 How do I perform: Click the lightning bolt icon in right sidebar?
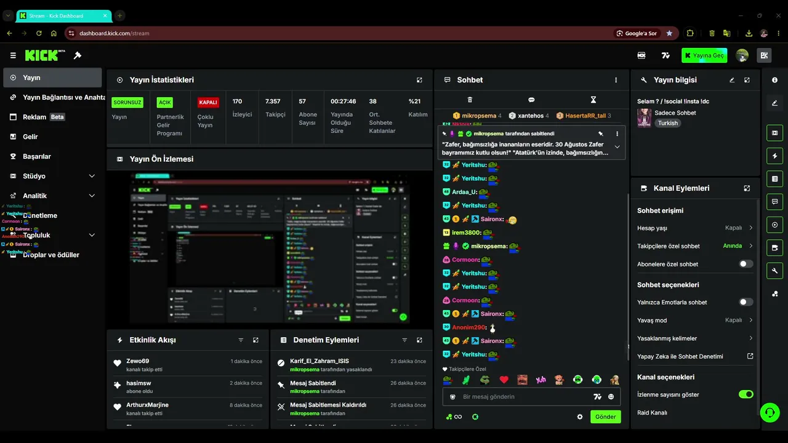tap(774, 156)
